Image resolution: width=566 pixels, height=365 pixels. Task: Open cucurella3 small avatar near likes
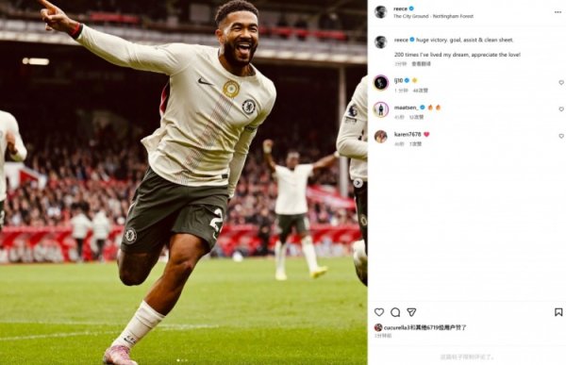pos(378,327)
